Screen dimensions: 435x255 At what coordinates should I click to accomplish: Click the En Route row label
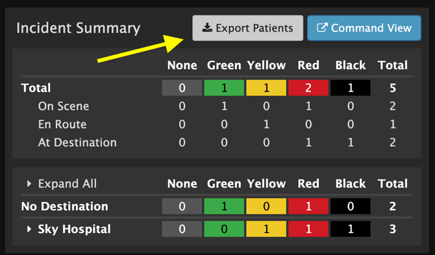62,124
